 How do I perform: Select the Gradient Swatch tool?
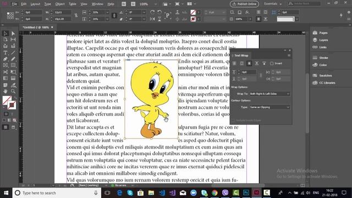pos(5,78)
